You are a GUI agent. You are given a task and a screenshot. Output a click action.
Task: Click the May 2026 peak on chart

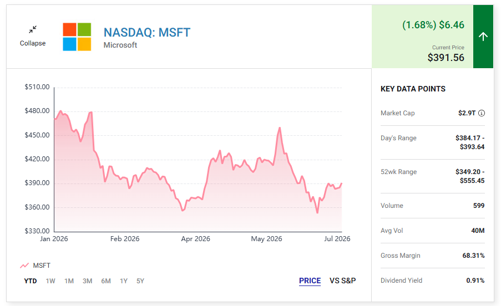point(280,127)
